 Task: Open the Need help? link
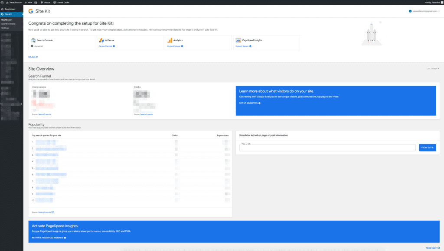coord(433,248)
